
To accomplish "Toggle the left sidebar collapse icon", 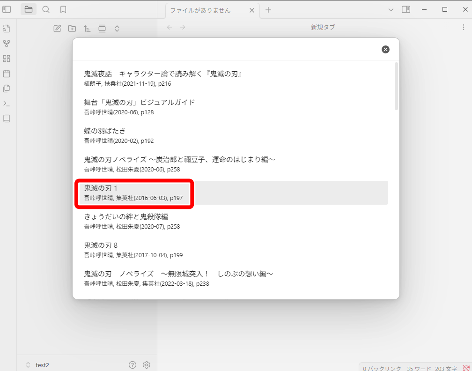I will (x=7, y=10).
